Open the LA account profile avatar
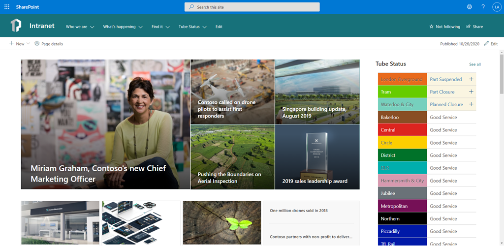The height and width of the screenshot is (246, 504). point(497,7)
